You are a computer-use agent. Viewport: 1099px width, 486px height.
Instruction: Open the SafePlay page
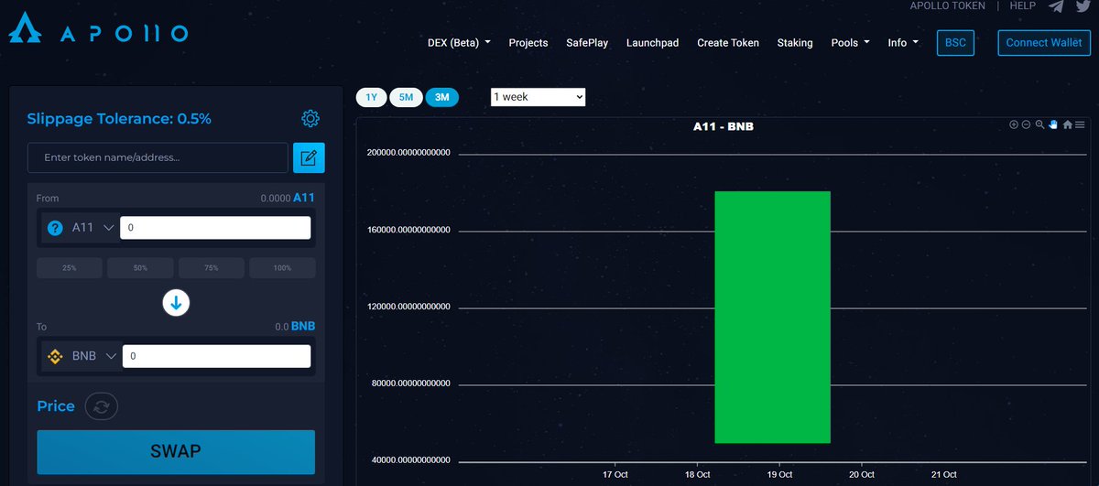pos(587,43)
